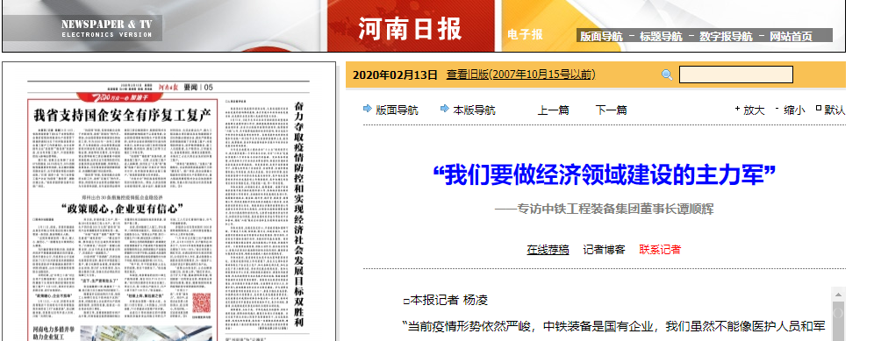The image size is (874, 341).
Task: Shrink text with 缩小
Action: coord(794,110)
